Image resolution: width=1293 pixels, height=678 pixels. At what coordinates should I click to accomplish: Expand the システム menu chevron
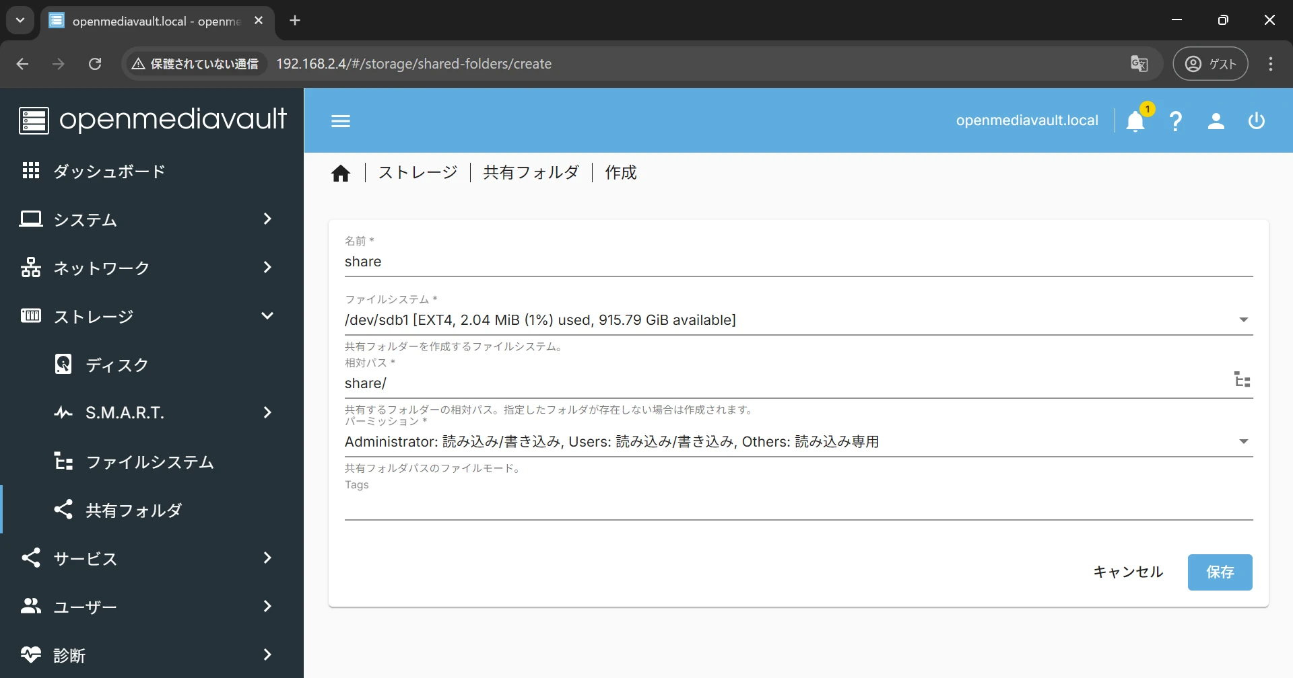point(267,219)
